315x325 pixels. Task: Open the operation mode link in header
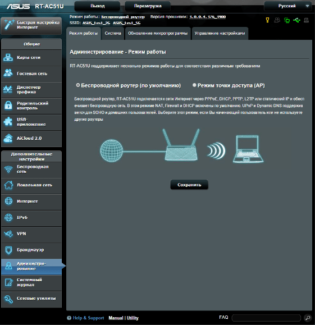tap(123, 17)
